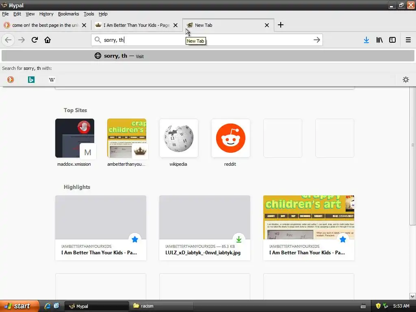Screen dimensions: 416x312
Task: Open the home page icon
Action: [48, 40]
